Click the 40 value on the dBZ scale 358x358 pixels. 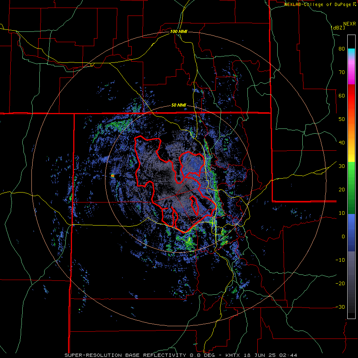[x=342, y=143]
